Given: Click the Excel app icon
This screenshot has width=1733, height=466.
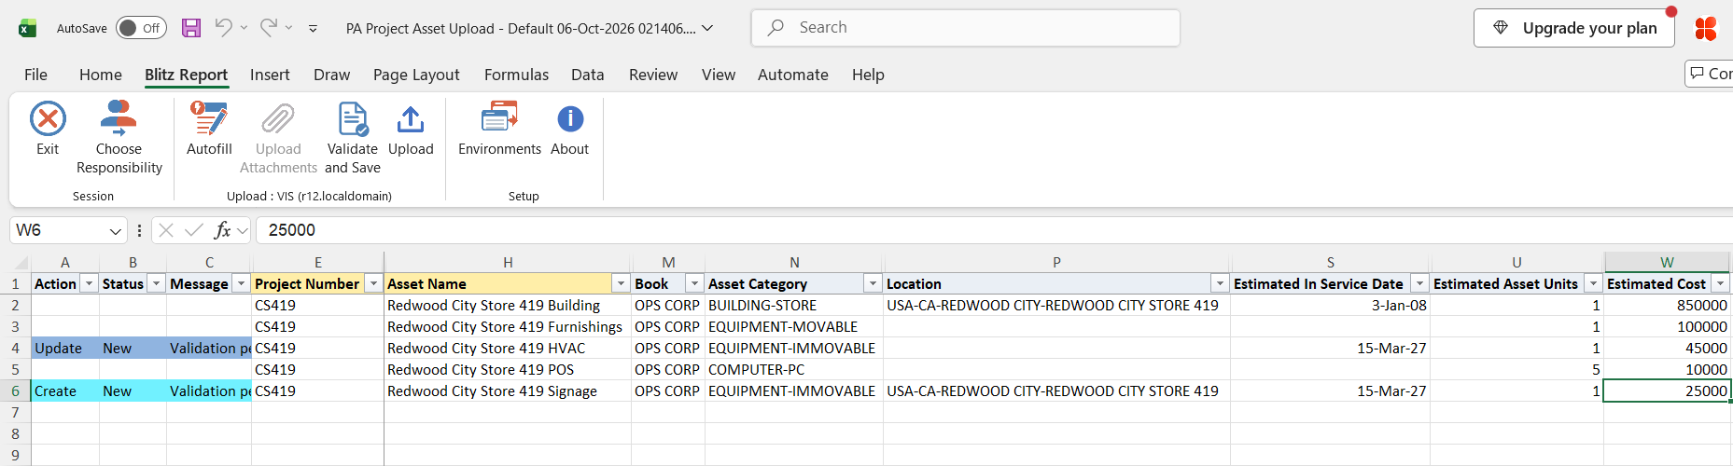Looking at the screenshot, I should click(28, 28).
